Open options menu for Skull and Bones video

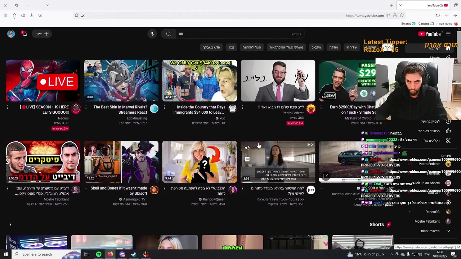point(86,188)
